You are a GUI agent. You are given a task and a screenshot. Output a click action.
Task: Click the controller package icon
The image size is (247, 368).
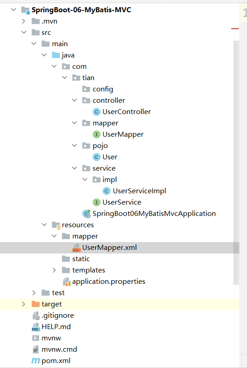[86, 100]
